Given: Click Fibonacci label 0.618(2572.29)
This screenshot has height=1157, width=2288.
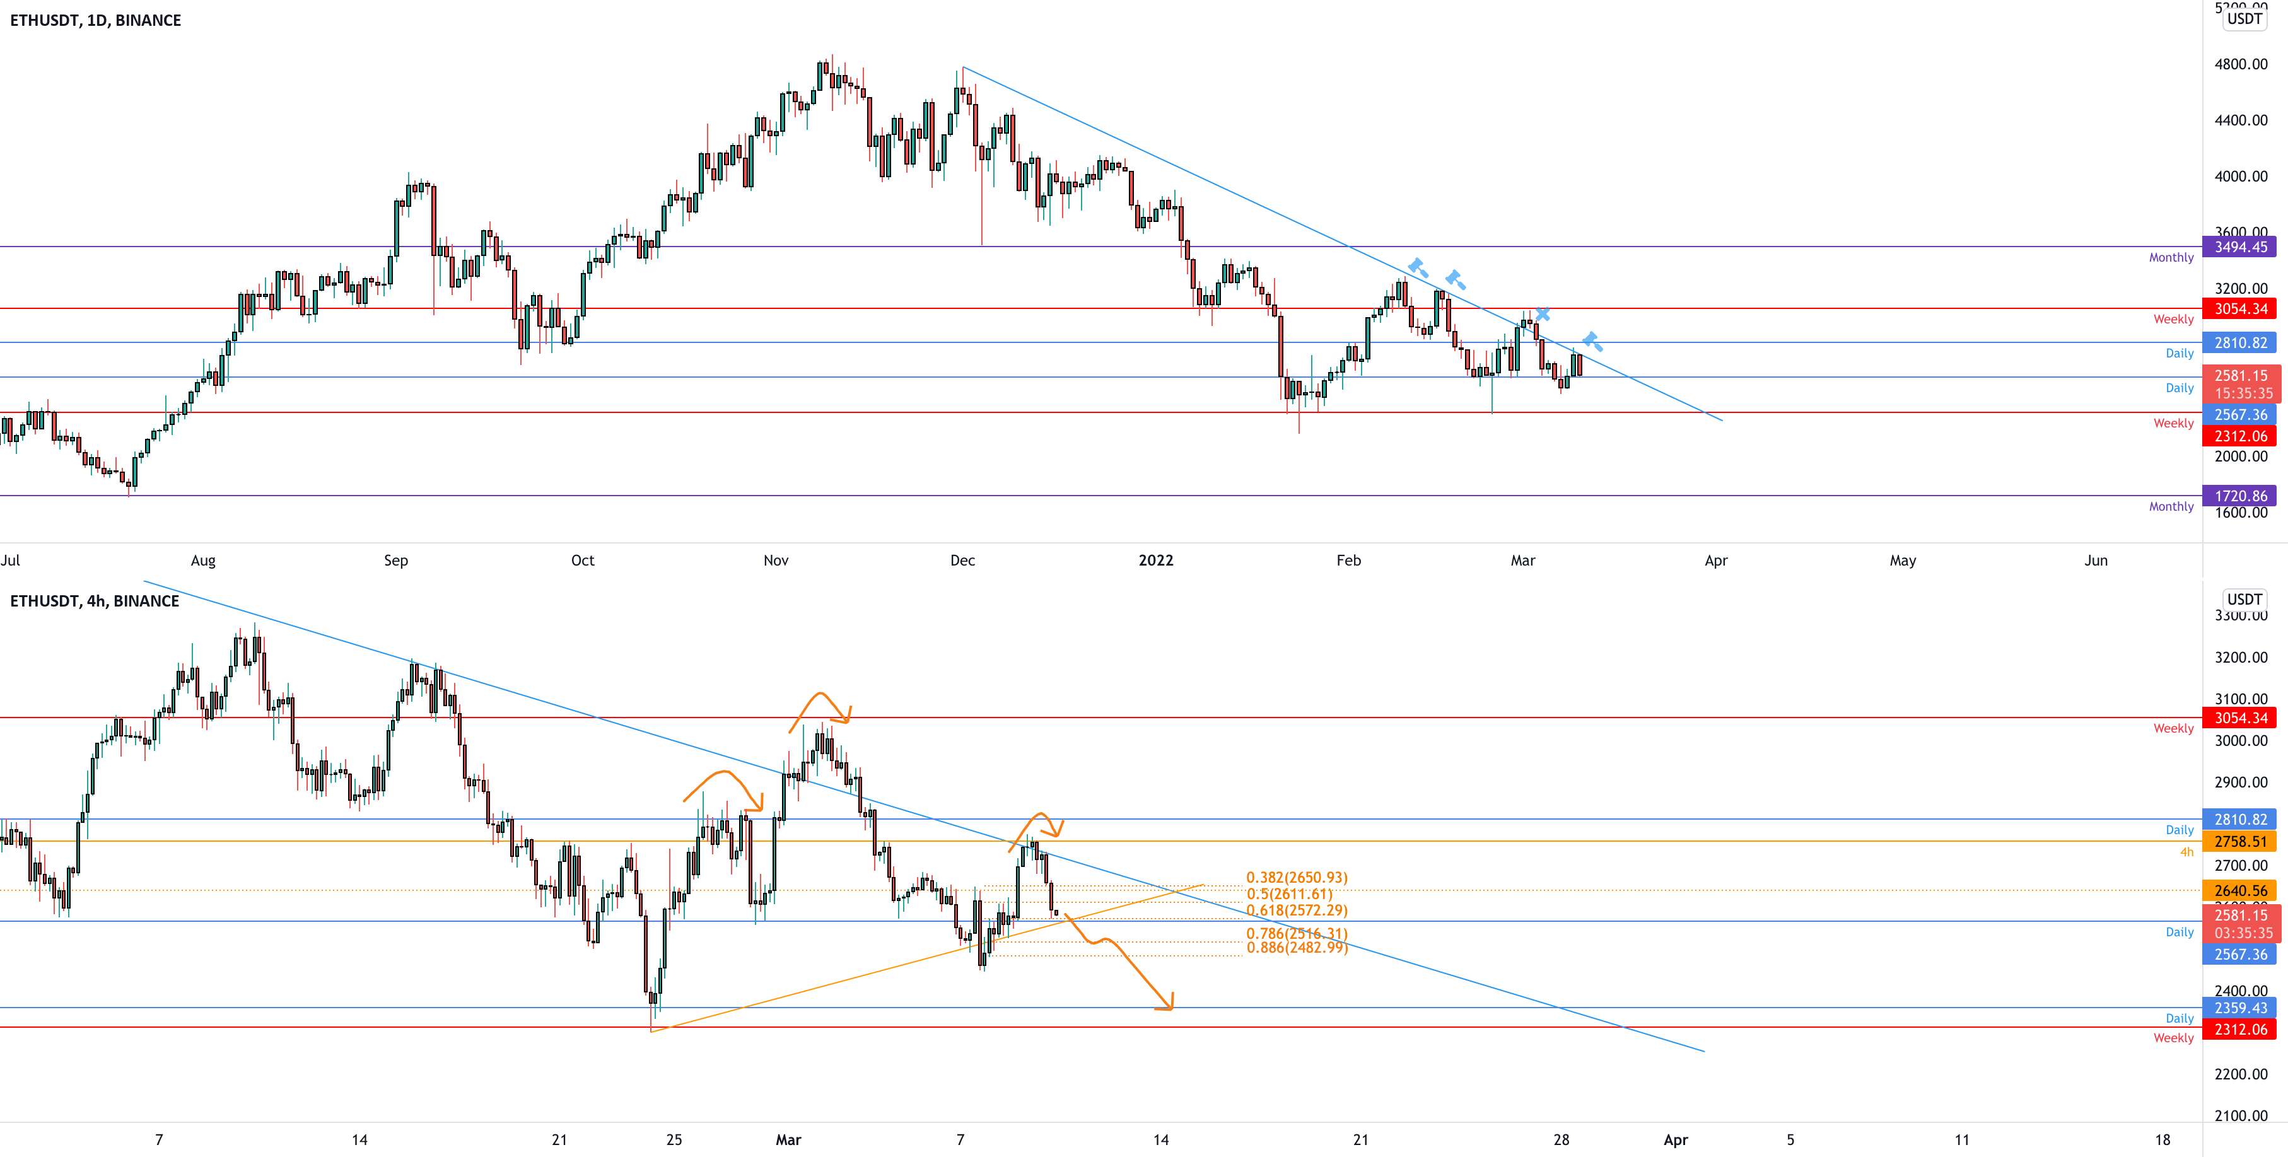Looking at the screenshot, I should 1297,910.
